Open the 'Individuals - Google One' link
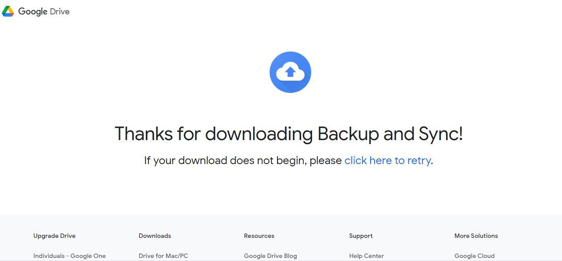Viewport: 562px width, 261px height. (70, 256)
